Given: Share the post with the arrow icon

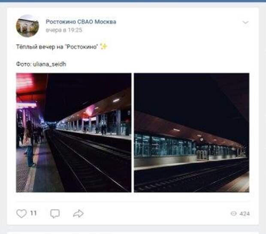Looking at the screenshot, I should click(78, 213).
